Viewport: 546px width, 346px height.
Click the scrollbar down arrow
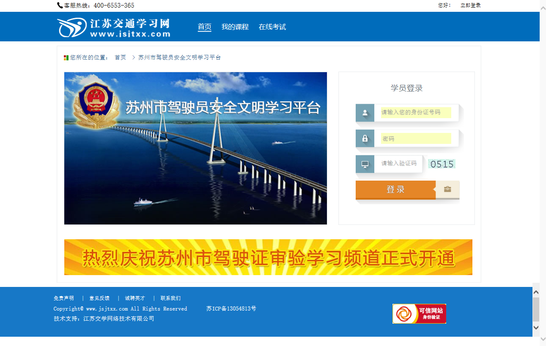(536, 327)
